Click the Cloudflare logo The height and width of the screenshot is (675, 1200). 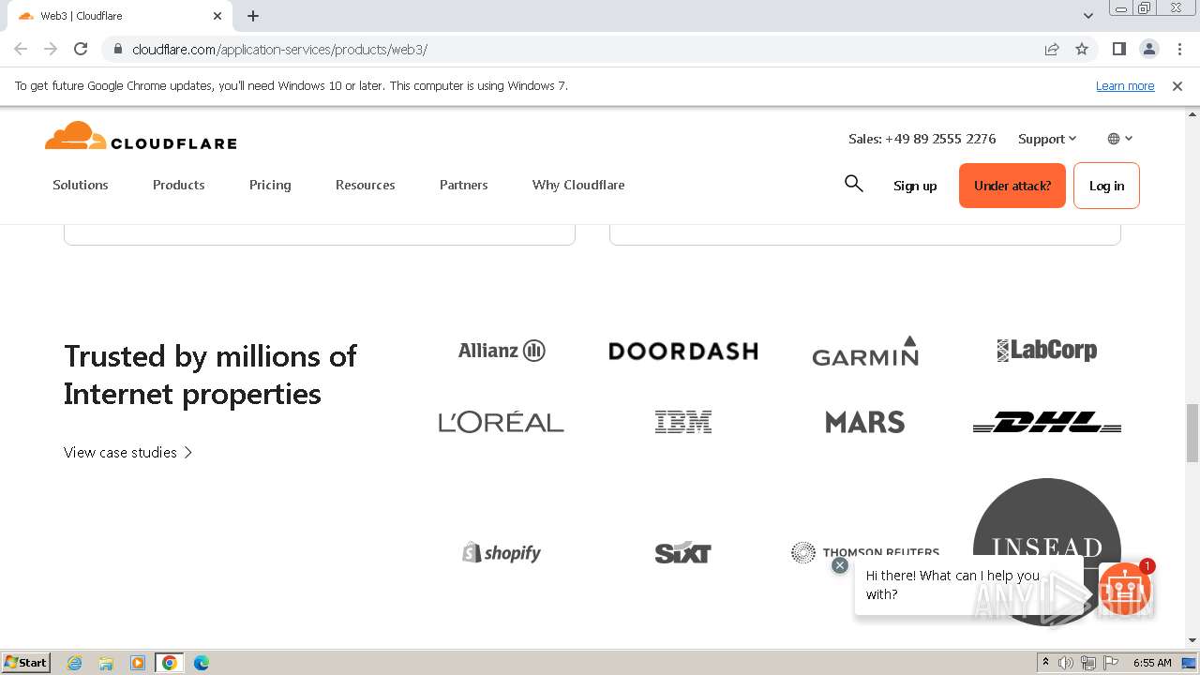pos(141,136)
